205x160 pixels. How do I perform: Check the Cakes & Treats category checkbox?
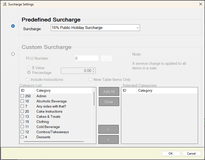[22, 116]
